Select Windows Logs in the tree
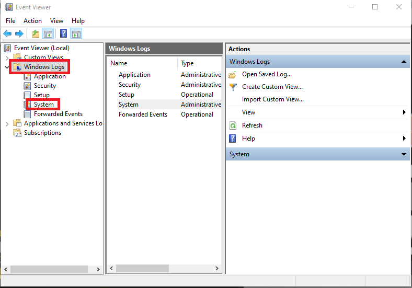Image resolution: width=412 pixels, height=288 pixels. (44, 67)
